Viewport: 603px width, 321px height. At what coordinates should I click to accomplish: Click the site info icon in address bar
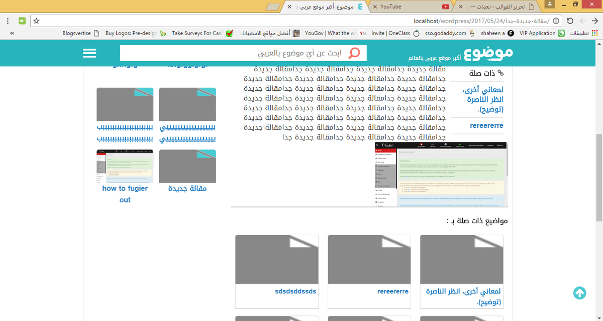556,21
